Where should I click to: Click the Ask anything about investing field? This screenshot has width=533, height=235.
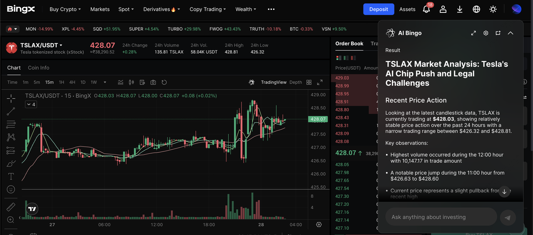click(441, 217)
